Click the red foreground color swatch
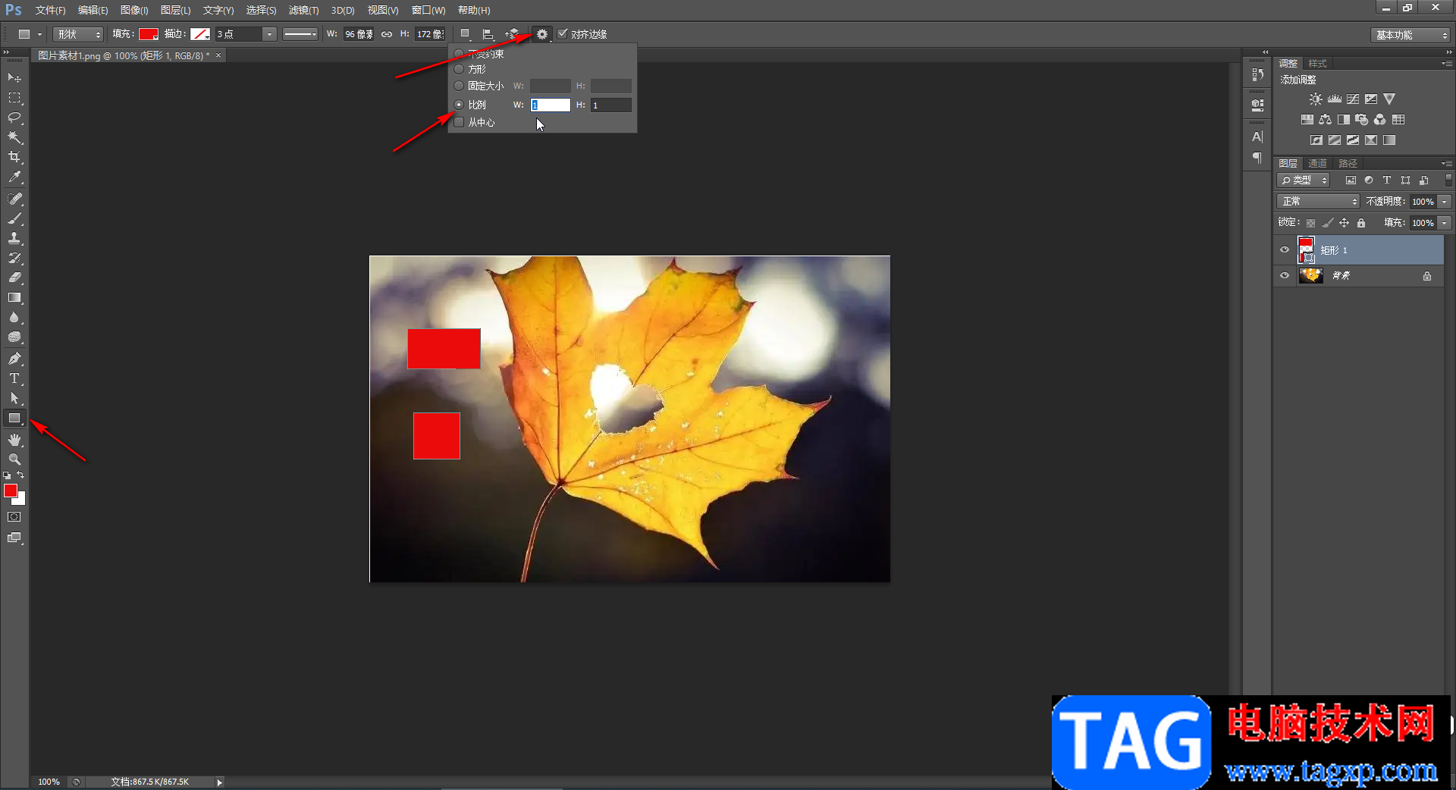 coord(11,491)
